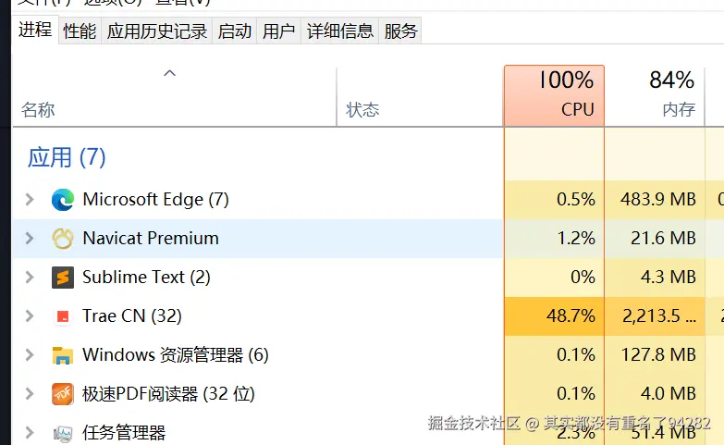Expand Windows 资源管理器 (6) group
Viewport: 724px width, 445px height.
[x=30, y=355]
